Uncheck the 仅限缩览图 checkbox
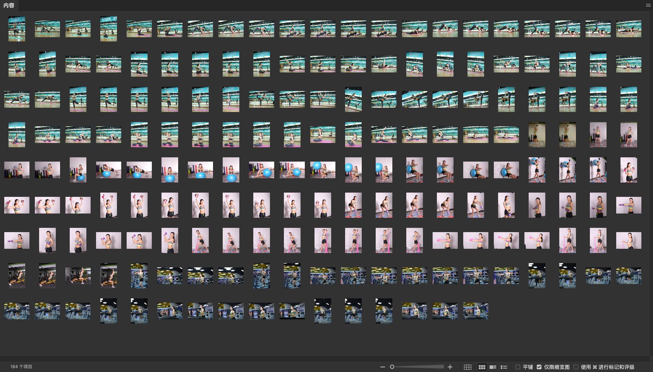Image resolution: width=653 pixels, height=372 pixels. click(x=539, y=367)
